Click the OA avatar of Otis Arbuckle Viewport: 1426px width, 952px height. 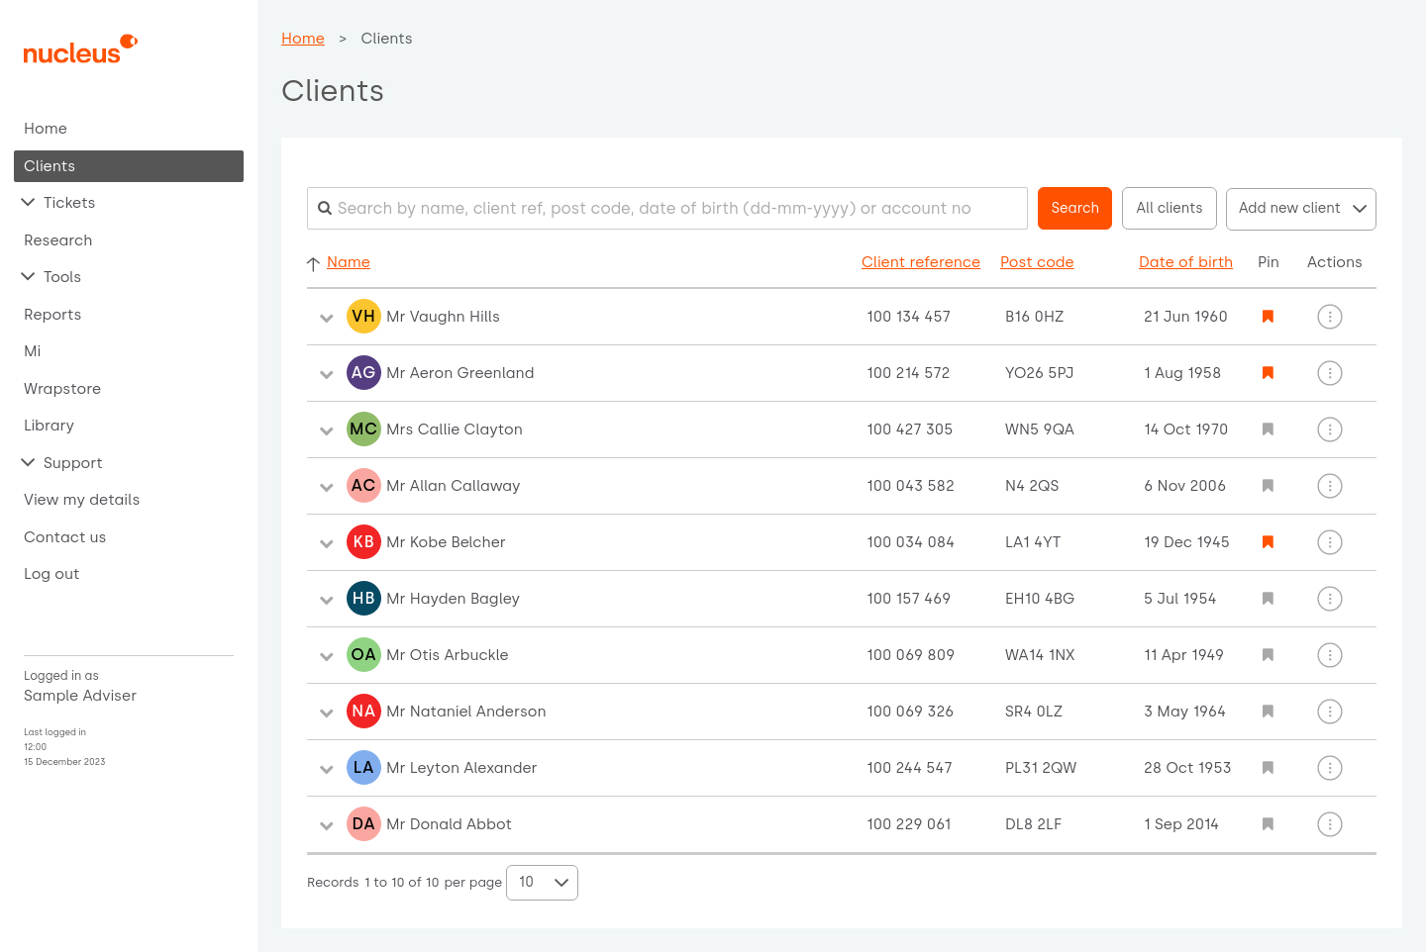[363, 655]
